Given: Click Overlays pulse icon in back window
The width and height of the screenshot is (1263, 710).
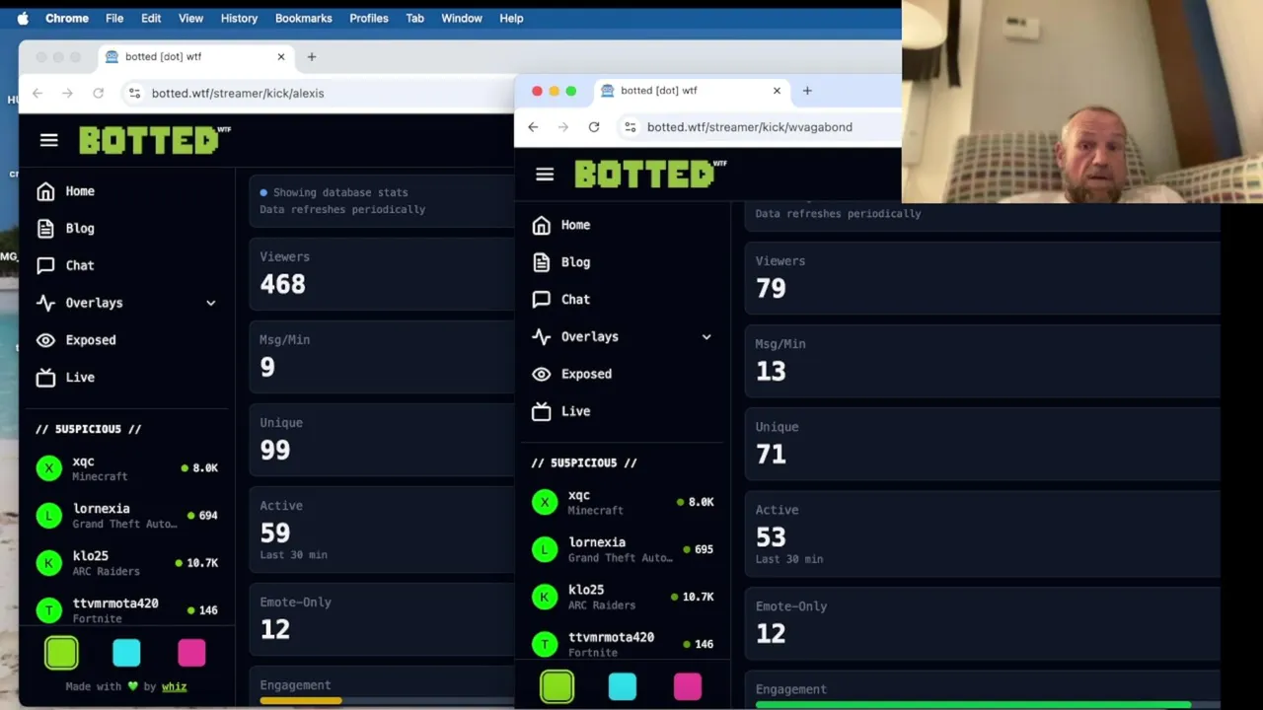Looking at the screenshot, I should pos(45,303).
